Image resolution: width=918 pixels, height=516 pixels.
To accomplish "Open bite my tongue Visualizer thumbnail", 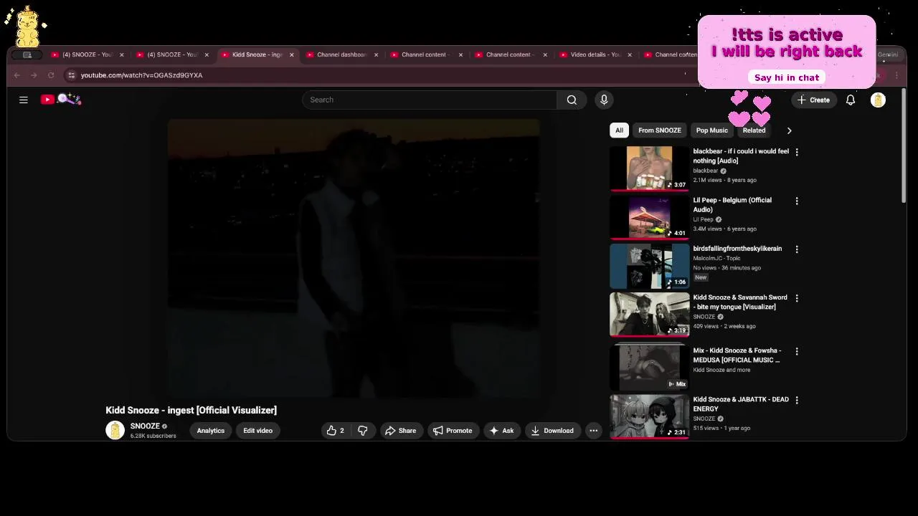I will [650, 315].
